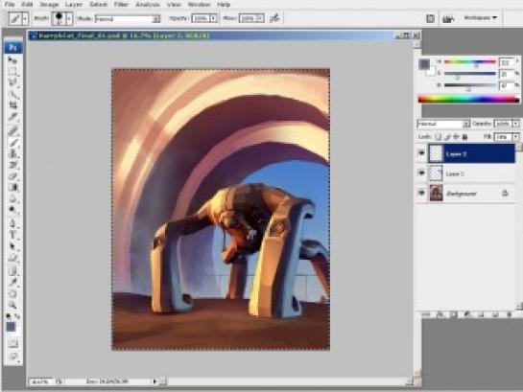523x392 pixels.
Task: Add layer style fx button
Action: 440,314
